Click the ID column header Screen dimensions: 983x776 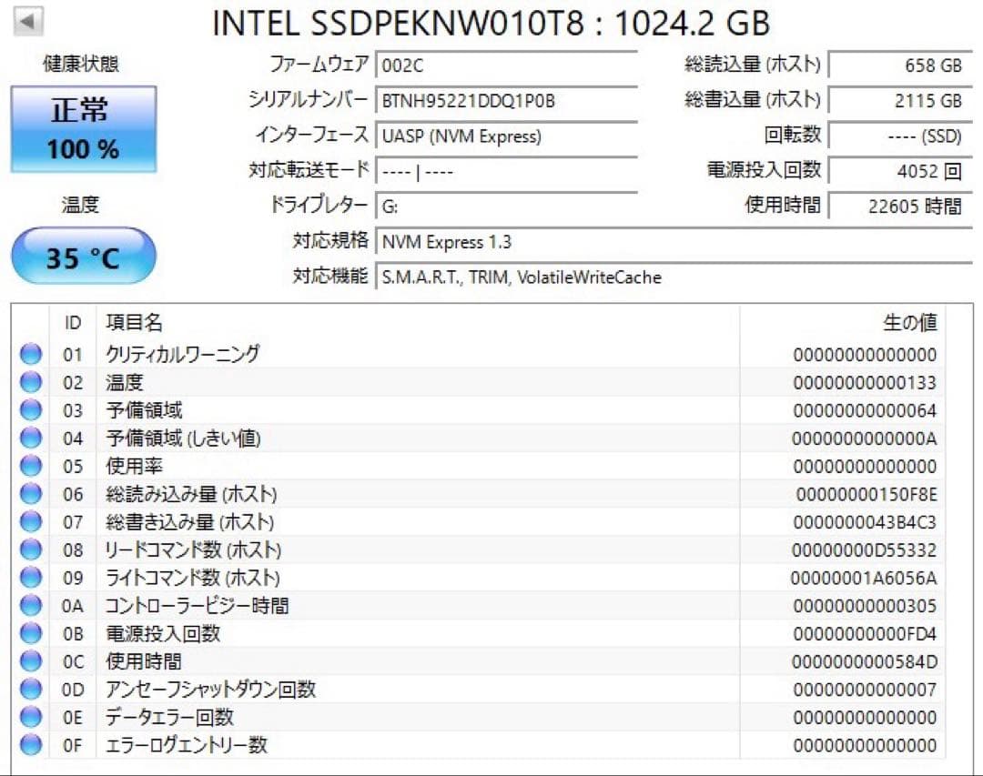[72, 322]
